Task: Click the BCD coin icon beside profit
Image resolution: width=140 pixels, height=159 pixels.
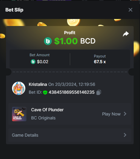Action: point(48,41)
